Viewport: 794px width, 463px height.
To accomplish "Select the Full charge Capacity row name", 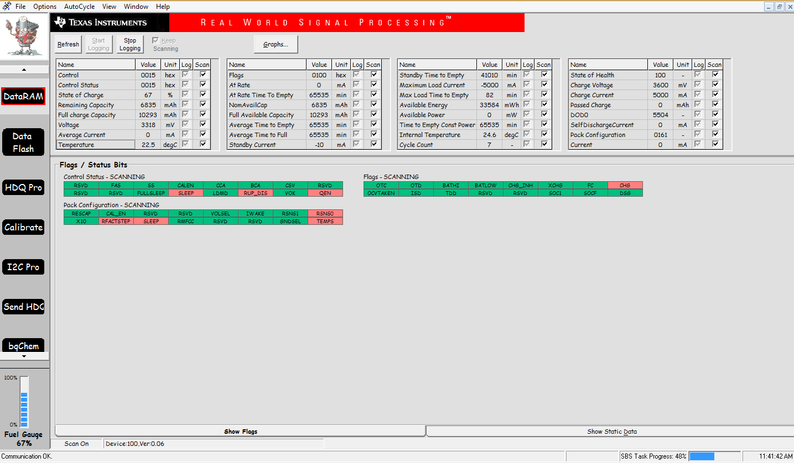I will point(96,115).
